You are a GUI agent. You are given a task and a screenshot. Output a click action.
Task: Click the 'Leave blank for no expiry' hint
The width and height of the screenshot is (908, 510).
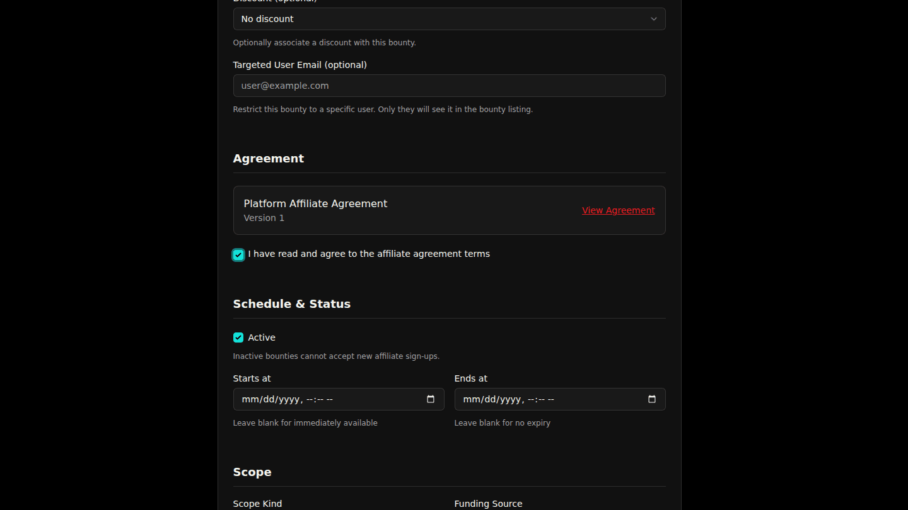point(502,423)
